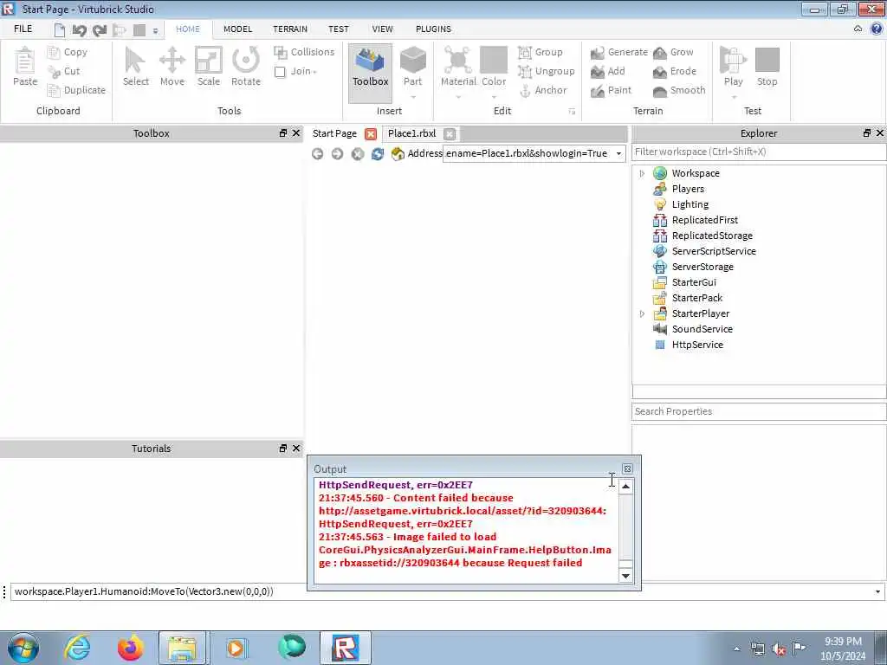Open Firefox from the taskbar

pos(131,648)
